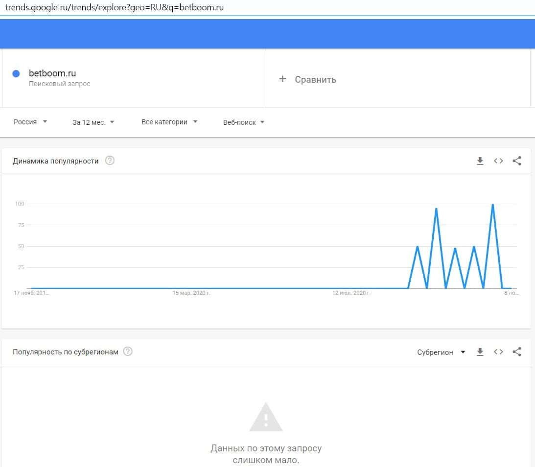
Task: Share the popularity dynamics chart
Action: click(516, 161)
